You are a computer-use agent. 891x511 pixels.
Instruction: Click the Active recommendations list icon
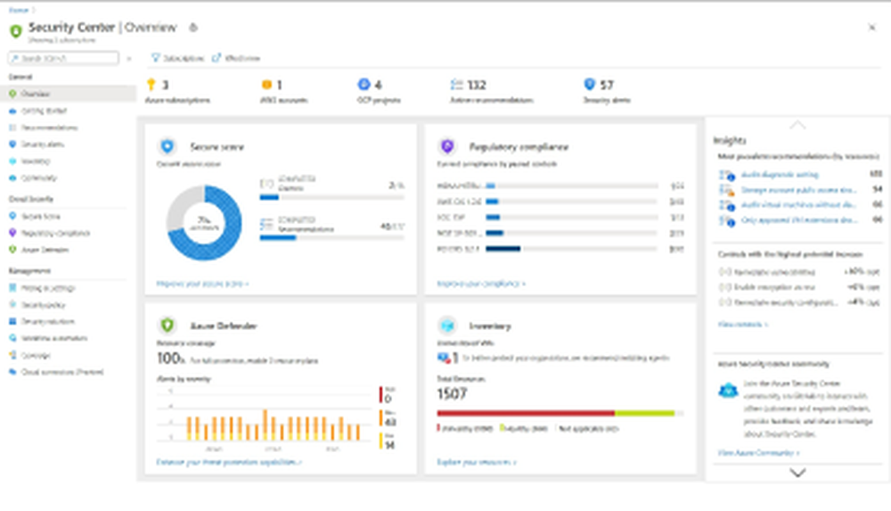(x=456, y=85)
